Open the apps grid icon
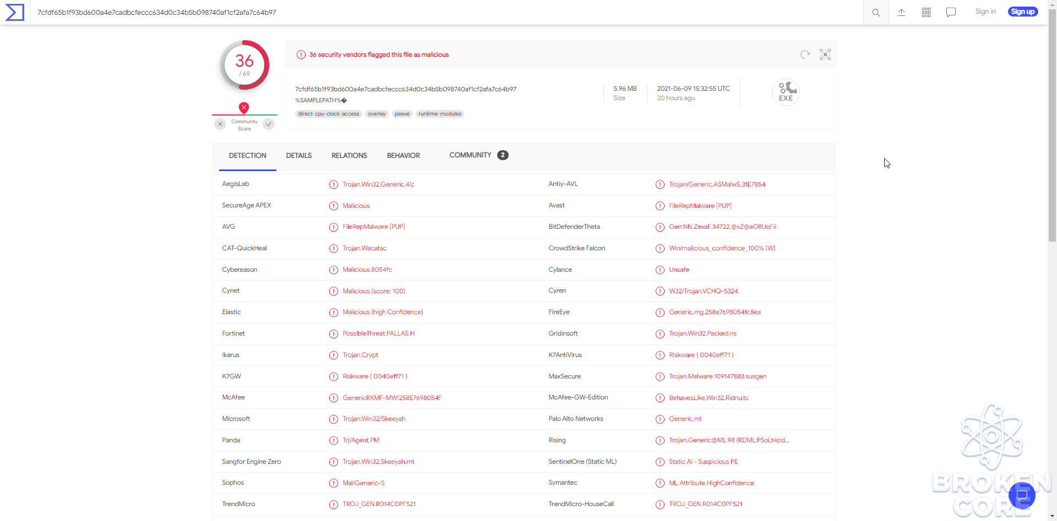Screen dimensions: 1057x521 927,12
